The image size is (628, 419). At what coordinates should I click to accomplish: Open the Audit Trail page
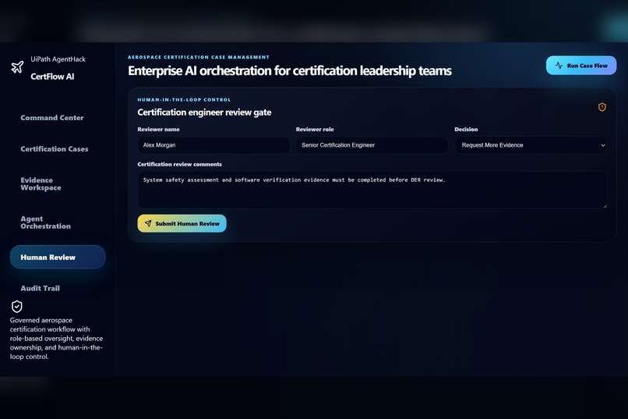(x=40, y=288)
